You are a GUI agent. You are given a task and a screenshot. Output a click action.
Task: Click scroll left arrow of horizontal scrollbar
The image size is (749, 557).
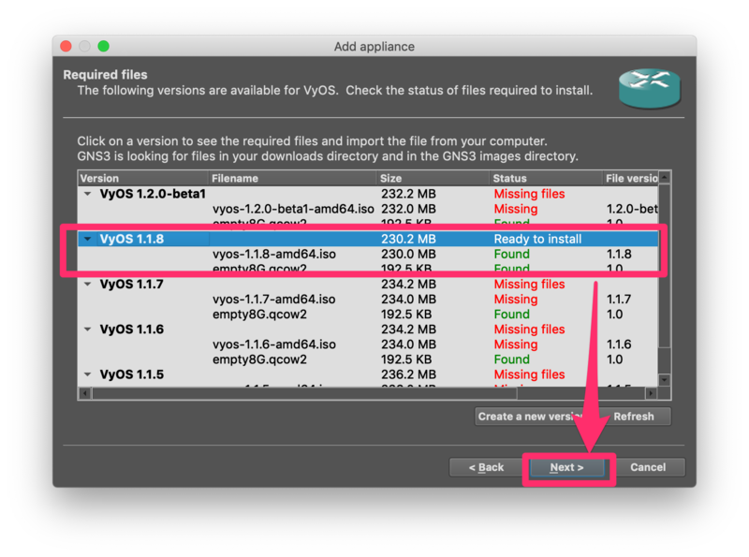(85, 393)
